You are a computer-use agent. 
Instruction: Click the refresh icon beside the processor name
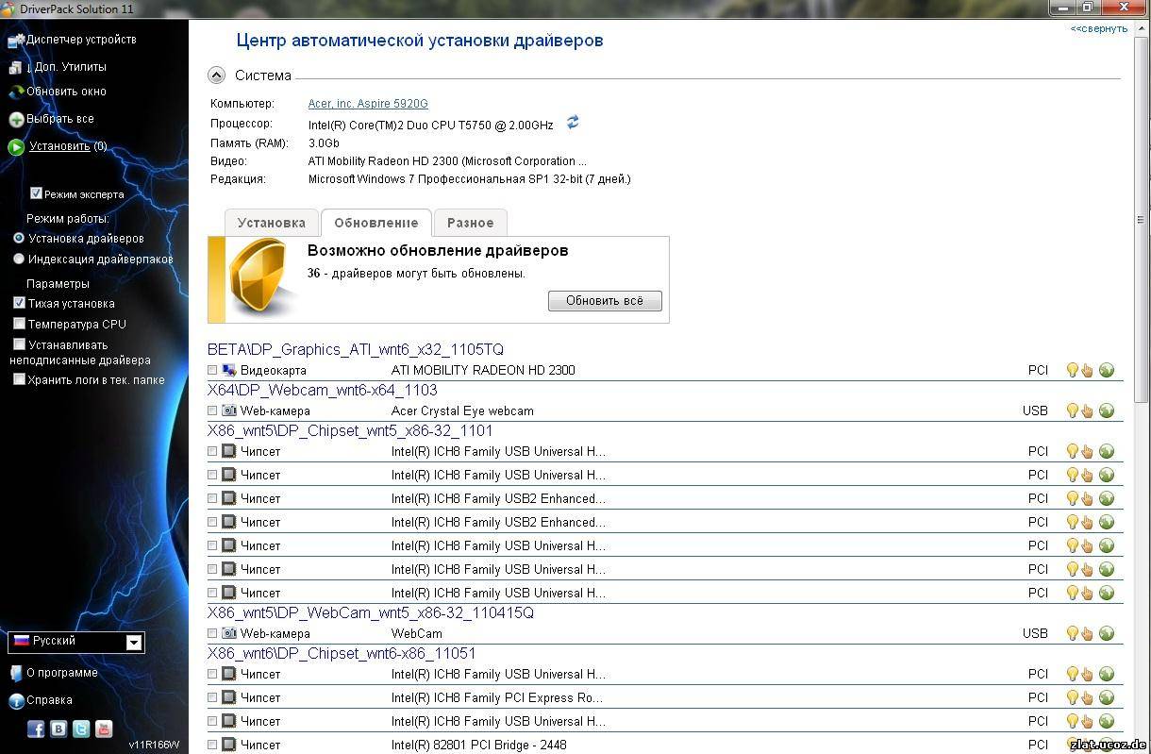573,123
